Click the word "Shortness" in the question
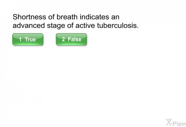This screenshot has height=127, width=186. coord(28,17)
